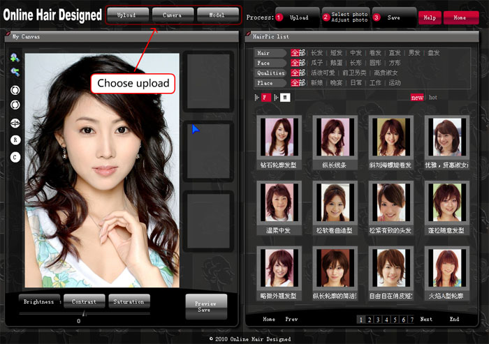Screen dimensions: 489x344
Task: Go to page 2 of the hair list
Action: (x=370, y=320)
